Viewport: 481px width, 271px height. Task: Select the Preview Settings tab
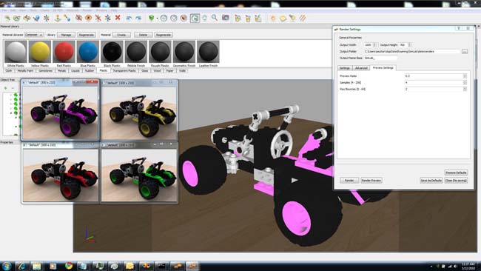point(383,67)
